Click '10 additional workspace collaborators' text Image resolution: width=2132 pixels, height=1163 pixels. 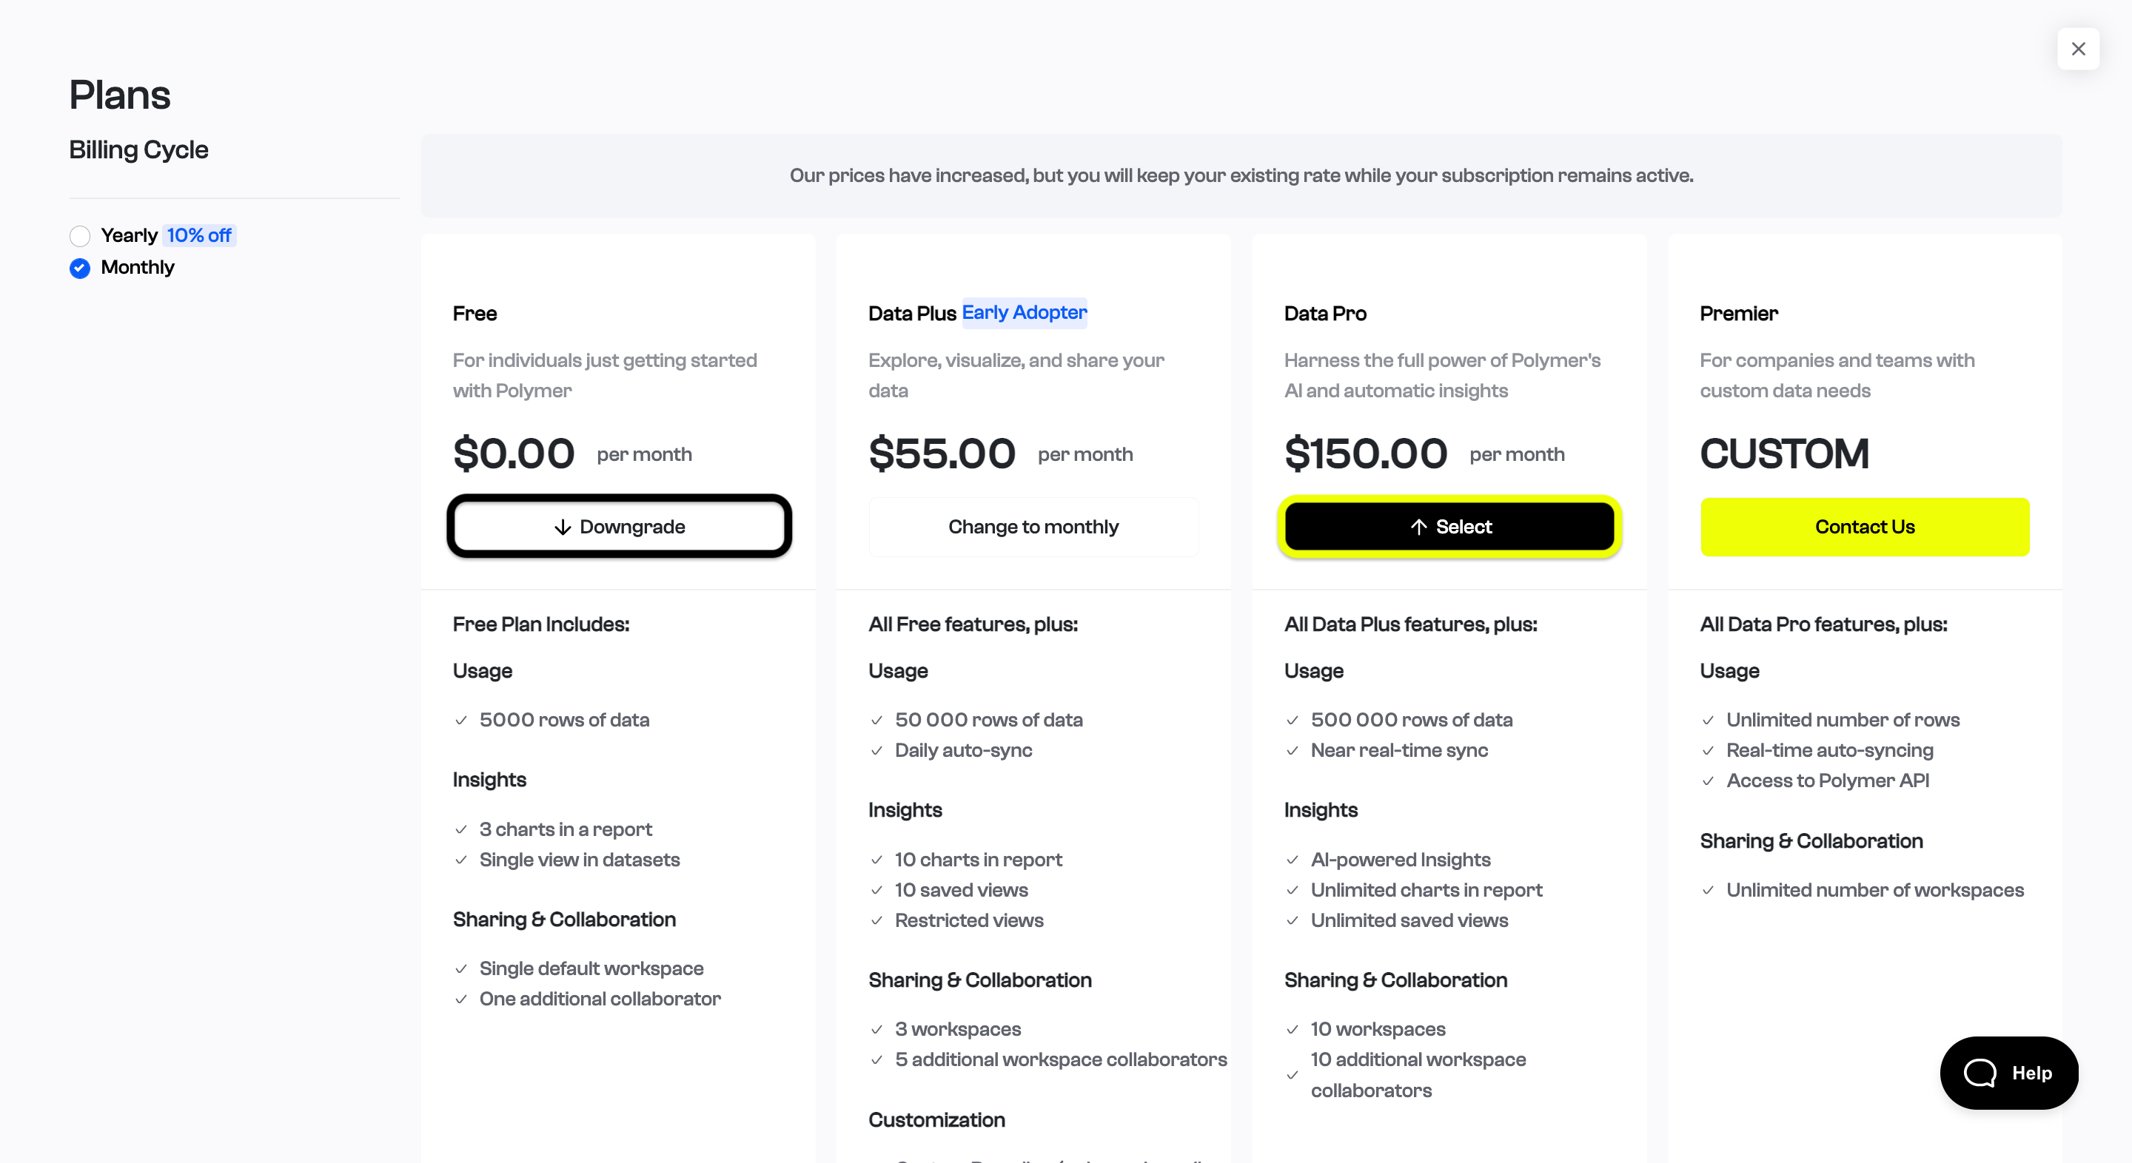click(1418, 1075)
